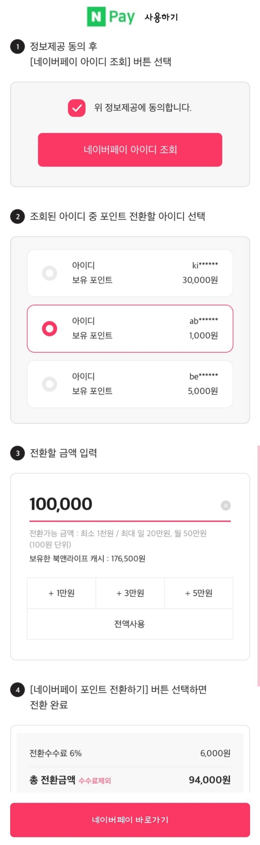This screenshot has width=260, height=845.
Task: Click the 전액사용 button
Action: coord(130,624)
